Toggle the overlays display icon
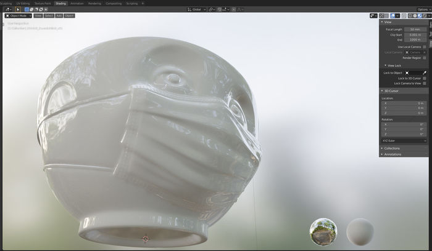 (x=393, y=15)
